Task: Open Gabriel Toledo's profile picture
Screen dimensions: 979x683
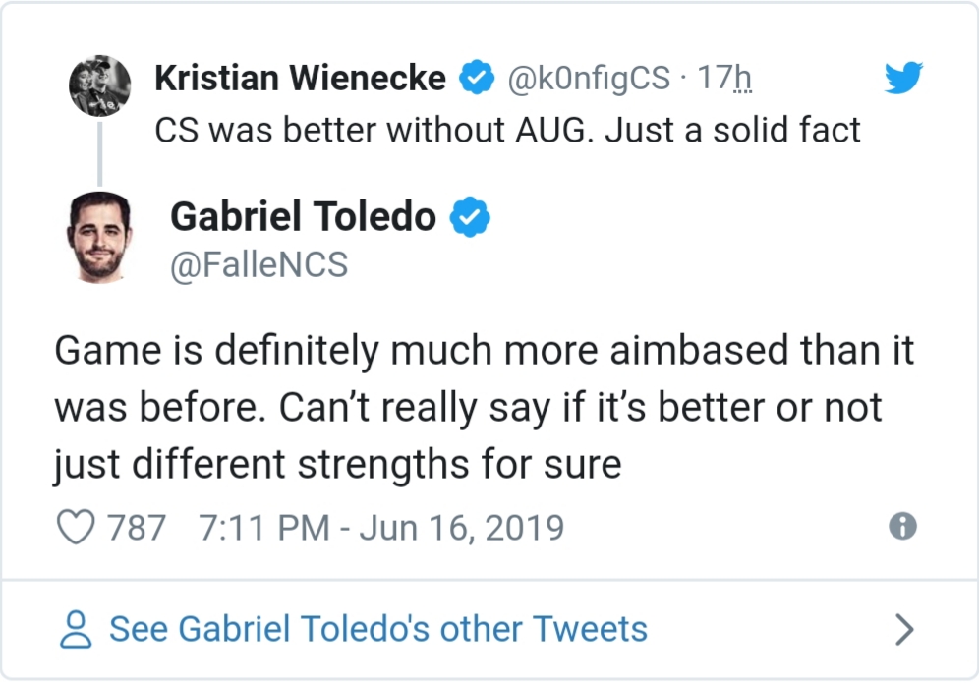Action: (99, 238)
